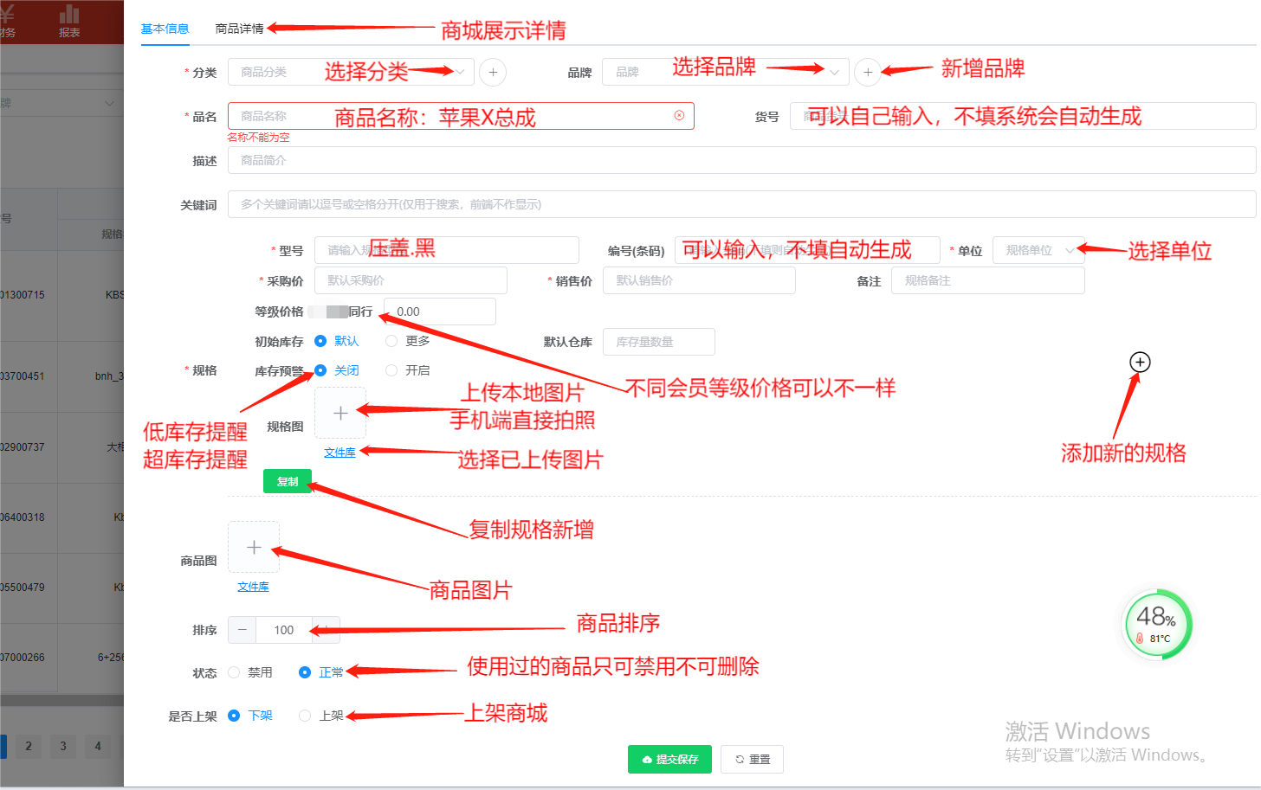Add a new spec row with circled plus icon

click(1140, 362)
